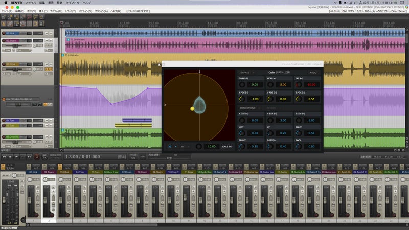Viewport: 409px width, 230px height.
Task: Click the red Record button in transport
Action: [x=37, y=157]
